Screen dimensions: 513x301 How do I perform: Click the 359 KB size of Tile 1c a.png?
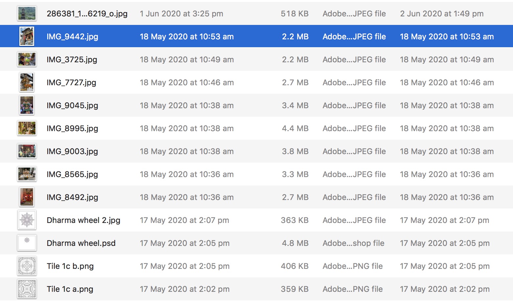pos(295,289)
